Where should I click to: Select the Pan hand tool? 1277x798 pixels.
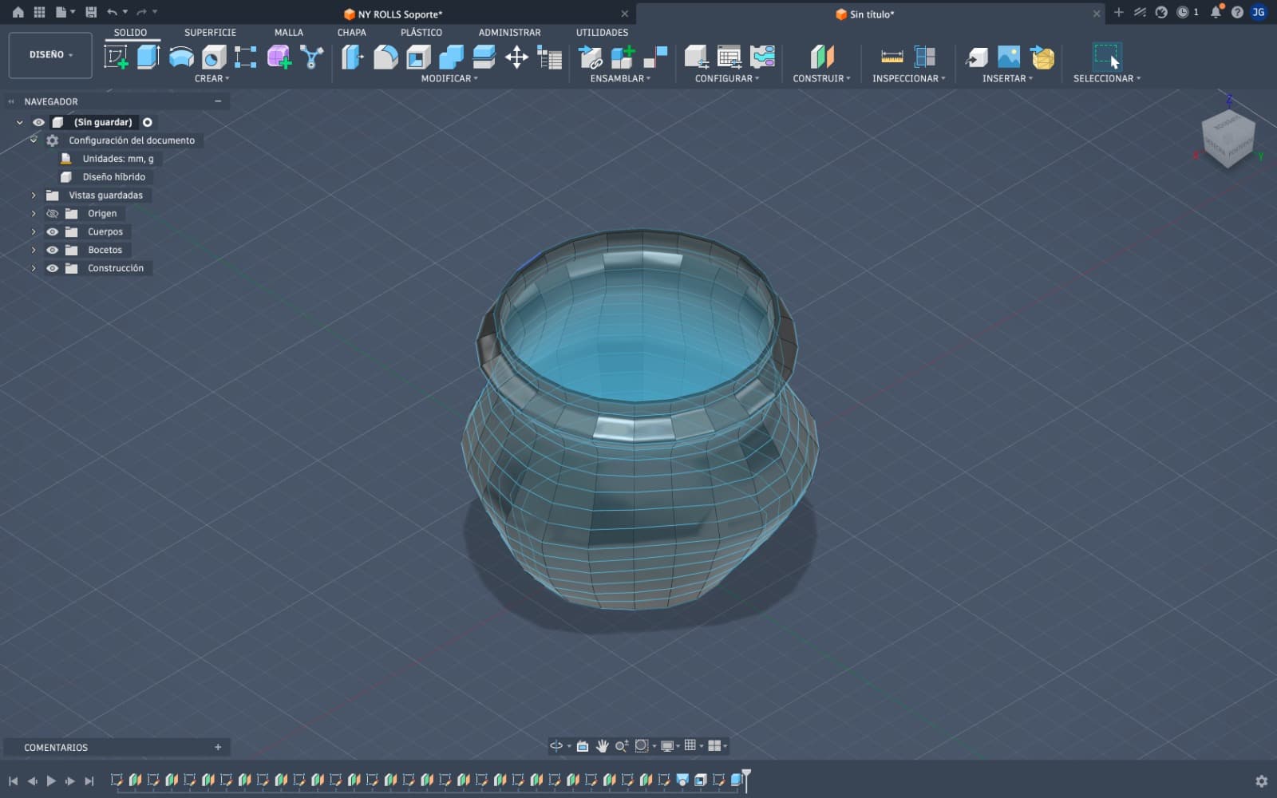[602, 745]
